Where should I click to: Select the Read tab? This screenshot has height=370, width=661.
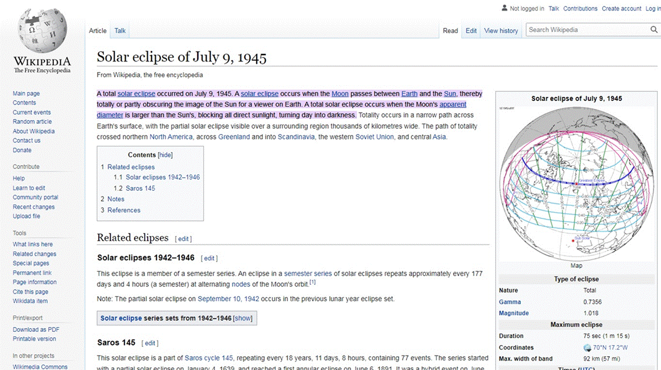[450, 31]
